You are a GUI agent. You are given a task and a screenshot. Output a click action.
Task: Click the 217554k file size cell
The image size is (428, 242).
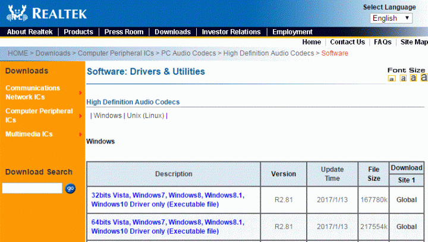[374, 227]
